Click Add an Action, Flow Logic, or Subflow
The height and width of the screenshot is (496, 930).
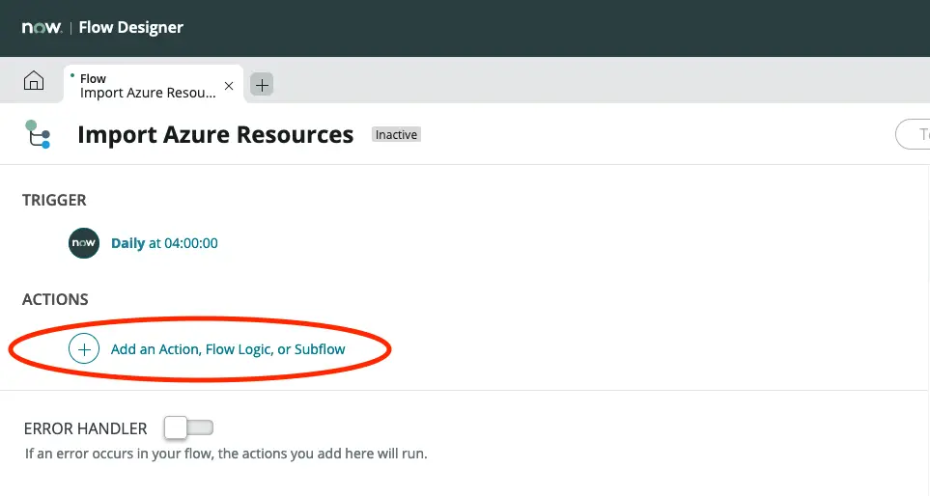pyautogui.click(x=228, y=349)
